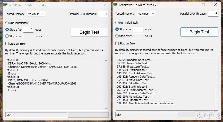This screenshot has width=223, height=122.
Task: Select Run indefinitely in right window
Action: tap(127, 22)
